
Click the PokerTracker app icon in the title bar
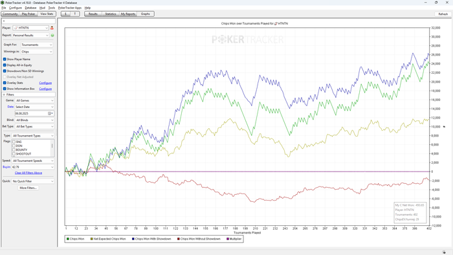click(x=3, y=3)
